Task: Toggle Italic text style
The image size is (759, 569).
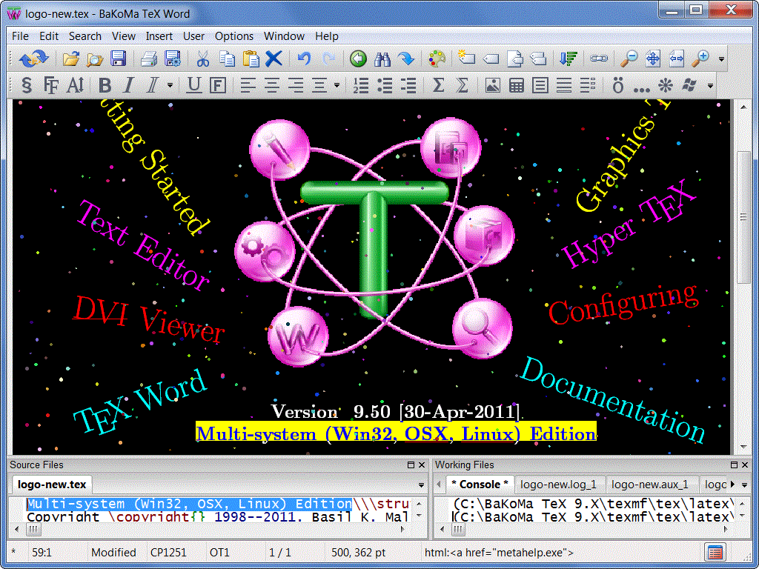Action: 128,85
